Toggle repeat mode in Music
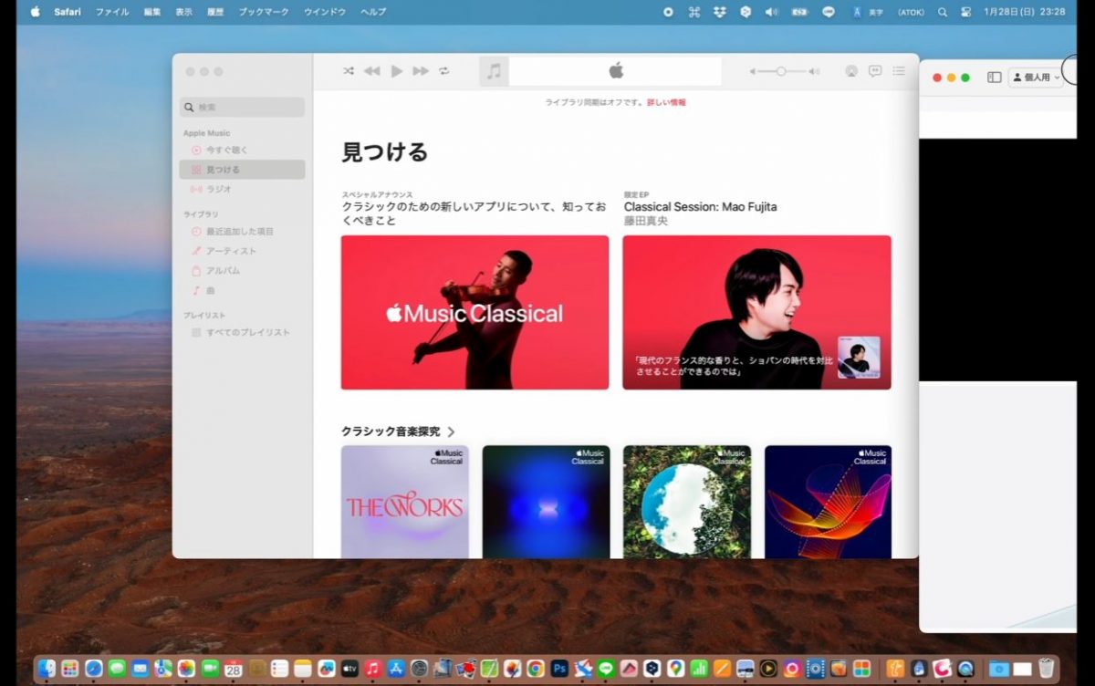This screenshot has height=686, width=1095. tap(444, 71)
